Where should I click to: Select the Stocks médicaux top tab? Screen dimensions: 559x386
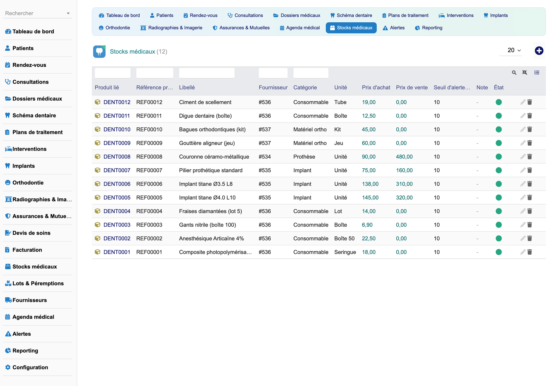(351, 28)
